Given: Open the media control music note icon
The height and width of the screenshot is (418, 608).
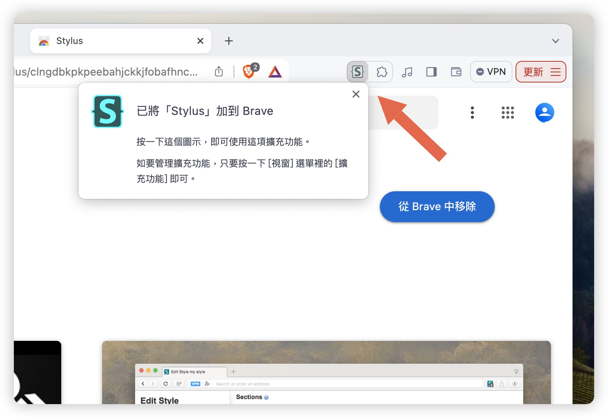Looking at the screenshot, I should tap(407, 72).
